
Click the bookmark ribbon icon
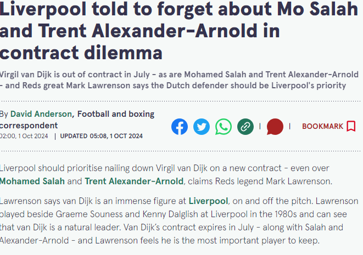351,126
